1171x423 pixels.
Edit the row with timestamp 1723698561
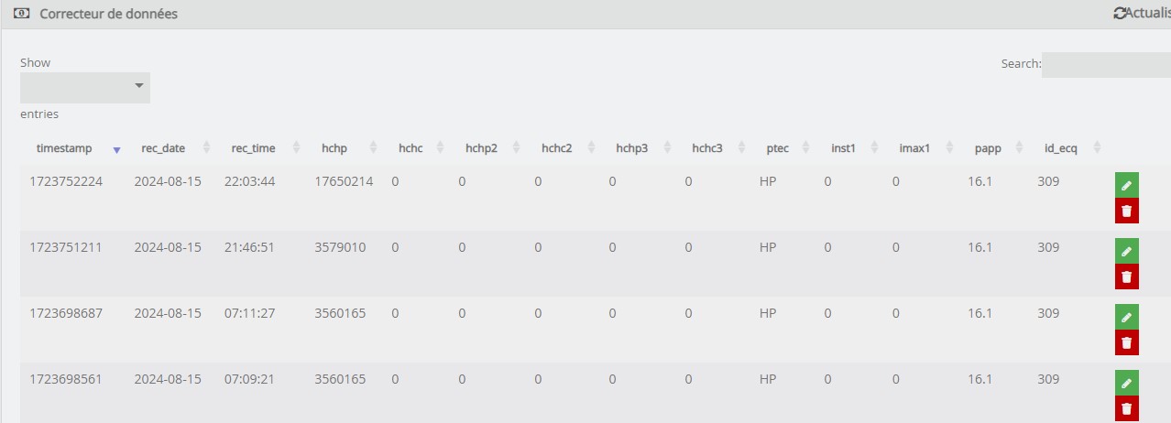pos(1126,383)
